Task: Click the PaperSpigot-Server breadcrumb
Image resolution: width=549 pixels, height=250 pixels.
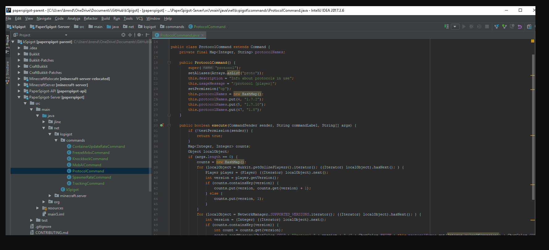Action: 52,27
